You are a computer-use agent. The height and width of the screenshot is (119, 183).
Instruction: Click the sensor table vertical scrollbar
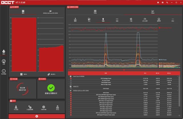pyautogui.click(x=179, y=91)
